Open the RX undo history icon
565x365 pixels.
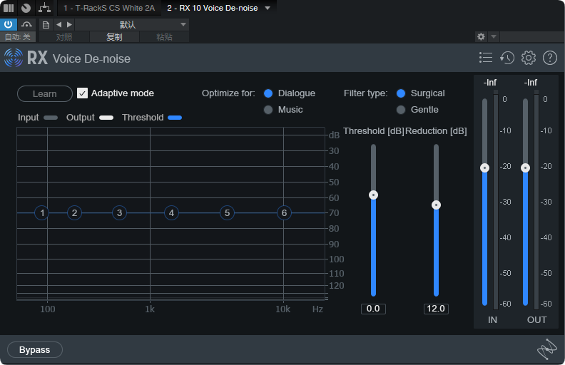(x=507, y=58)
